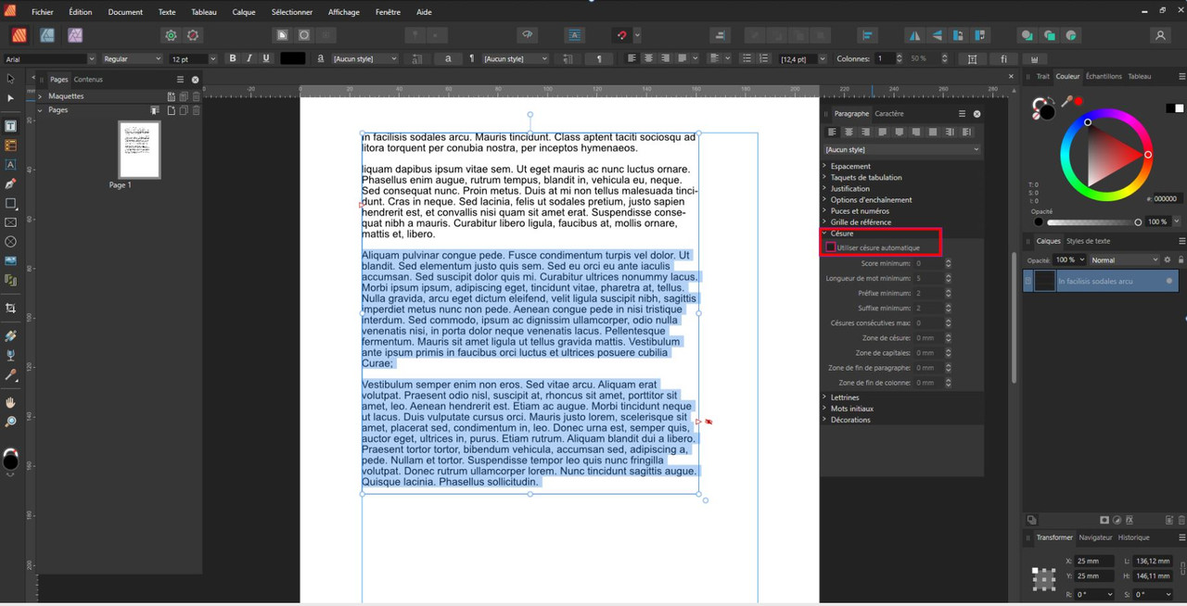Expand the Maquettes section in Pages panel
The height and width of the screenshot is (606, 1187).
coord(40,96)
